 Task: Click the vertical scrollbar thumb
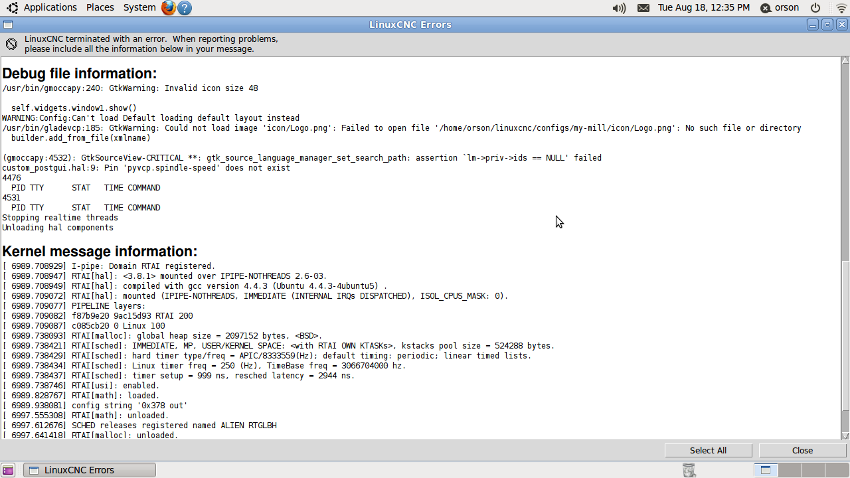click(845, 336)
